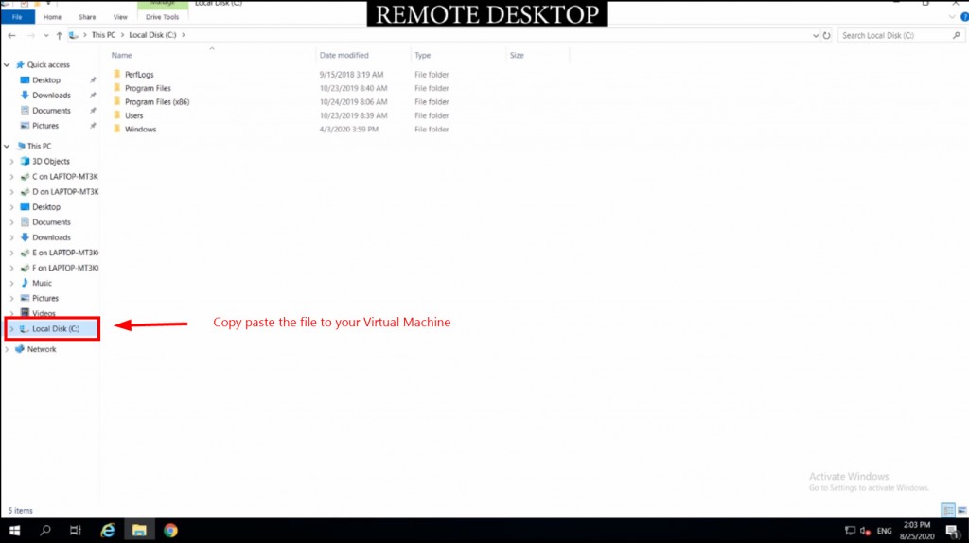Open the Share ribbon tab
The width and height of the screenshot is (969, 543).
tap(87, 17)
